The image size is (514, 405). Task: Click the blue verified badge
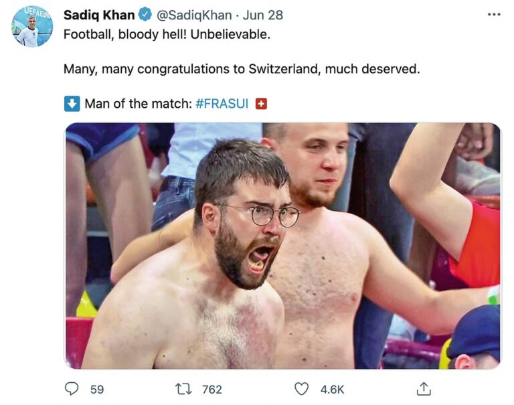[145, 15]
